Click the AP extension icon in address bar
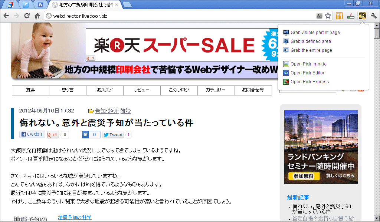Screen dimensions: 380x222 coord(320,16)
